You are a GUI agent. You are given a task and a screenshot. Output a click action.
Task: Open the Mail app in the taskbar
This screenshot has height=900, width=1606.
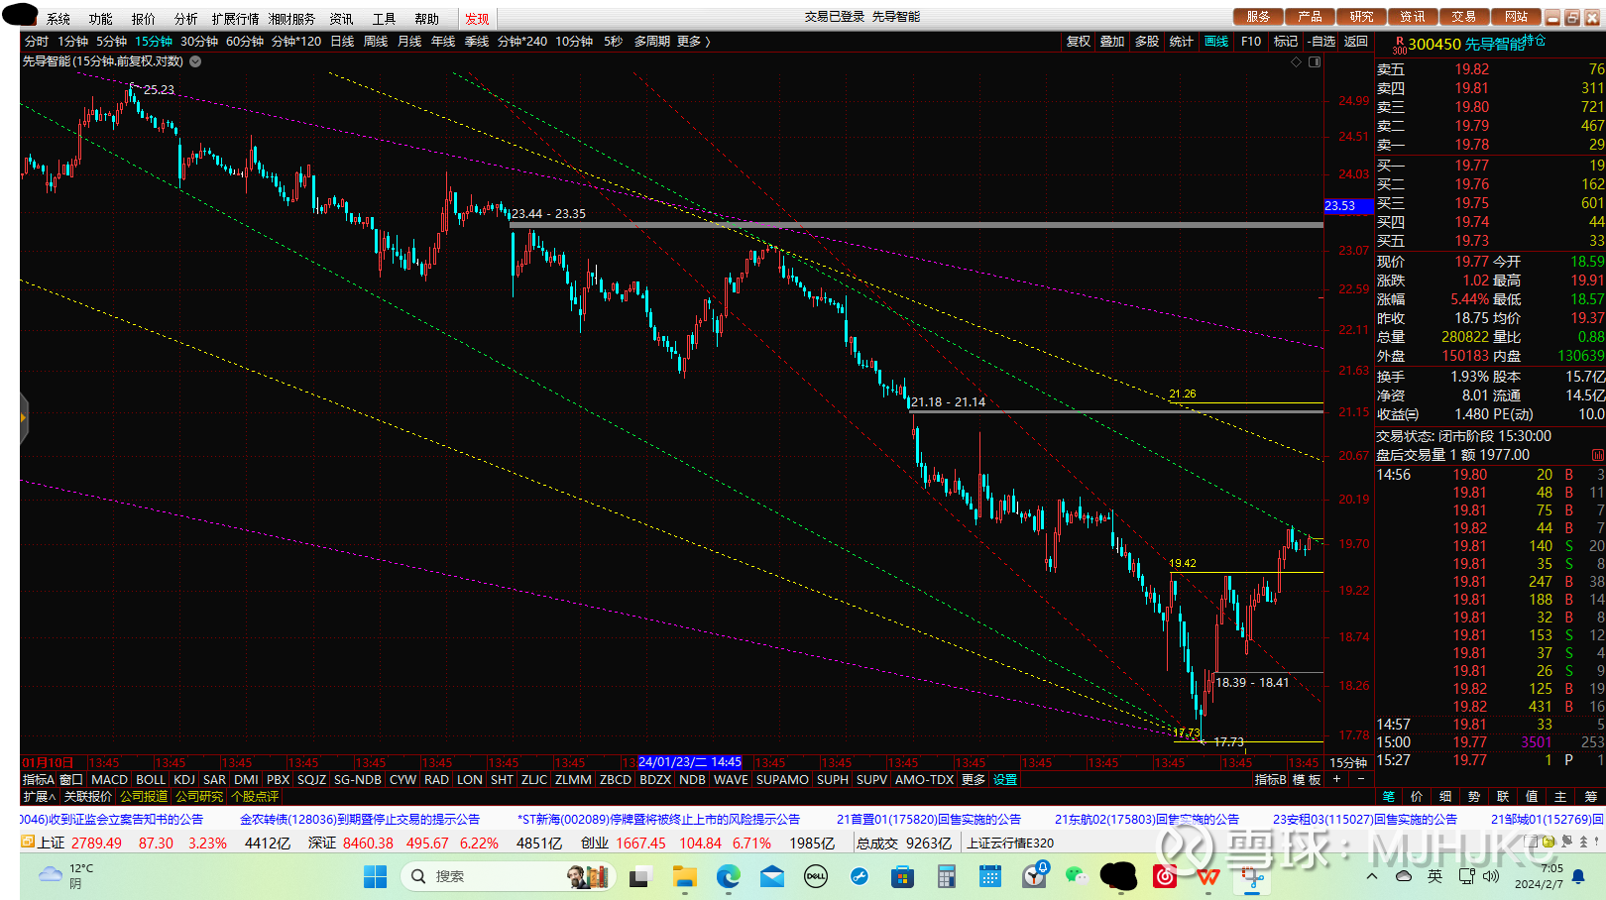[772, 876]
